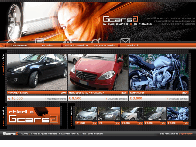Click the Gcars logo in the header banner
This screenshot has height=147, width=196.
[121, 19]
